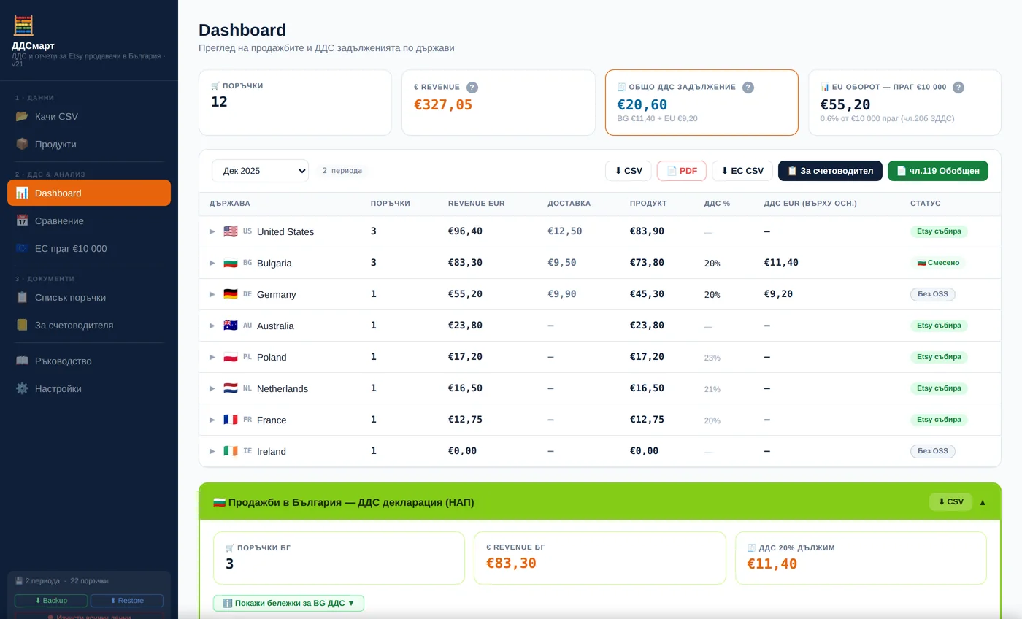Click the 2 периода label
Image resolution: width=1022 pixels, height=619 pixels.
tap(342, 171)
